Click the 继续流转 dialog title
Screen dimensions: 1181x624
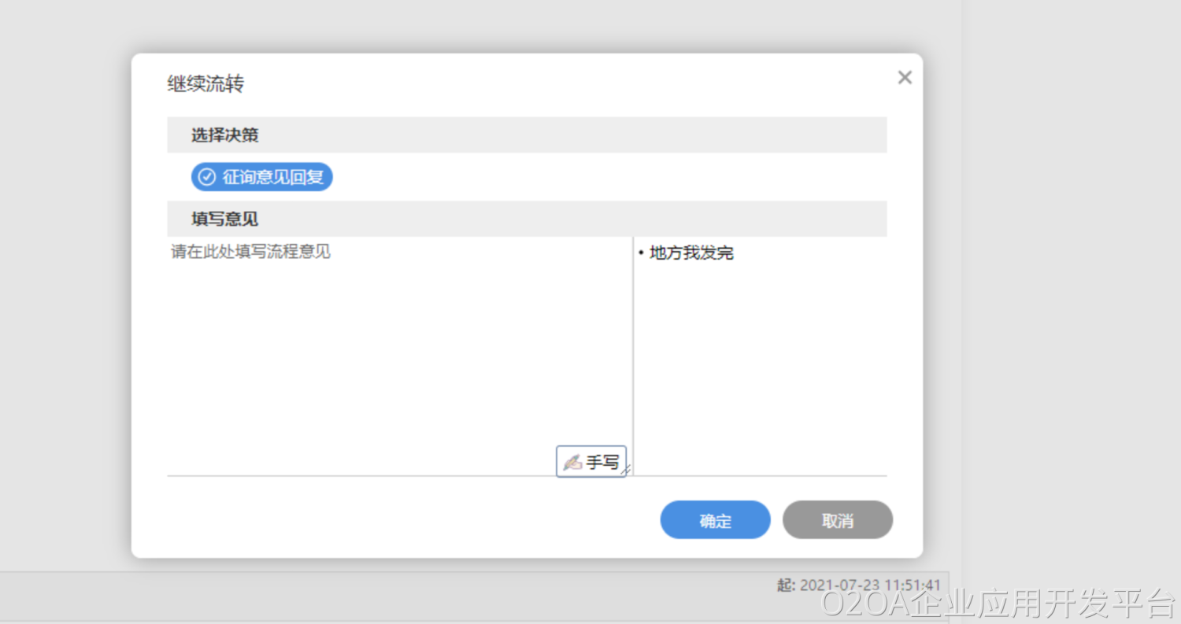tap(205, 84)
